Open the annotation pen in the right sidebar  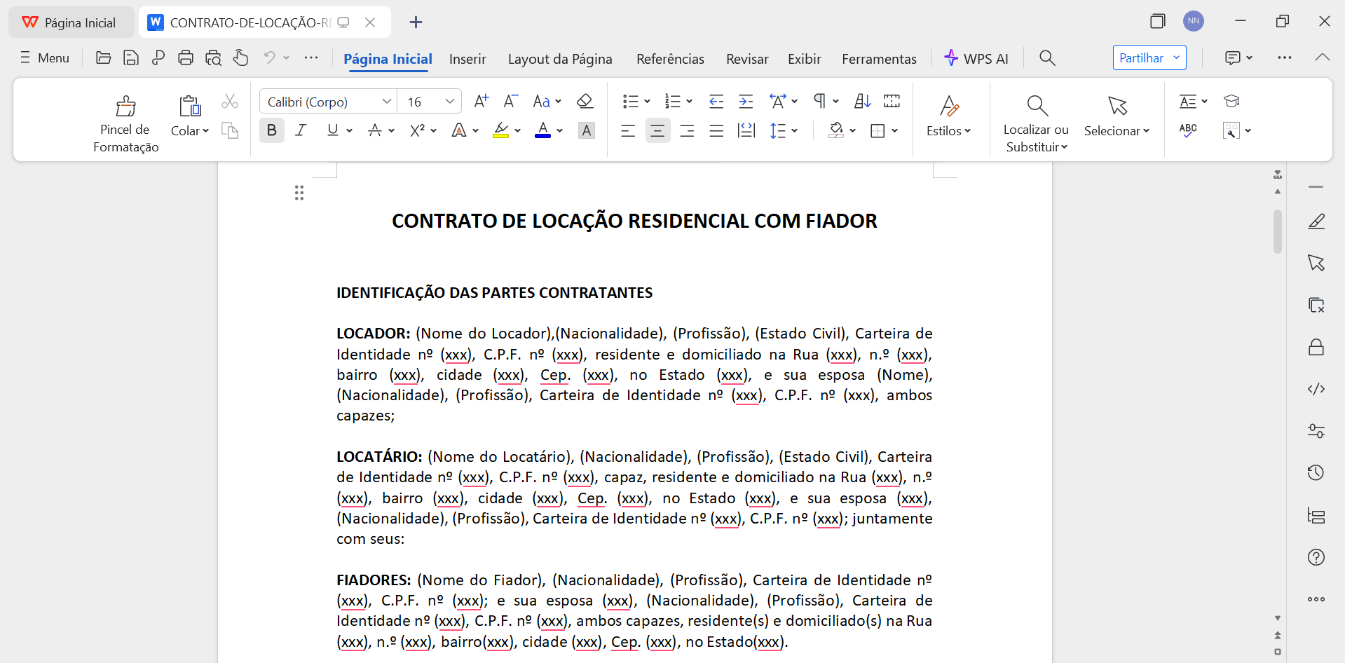pyautogui.click(x=1316, y=221)
